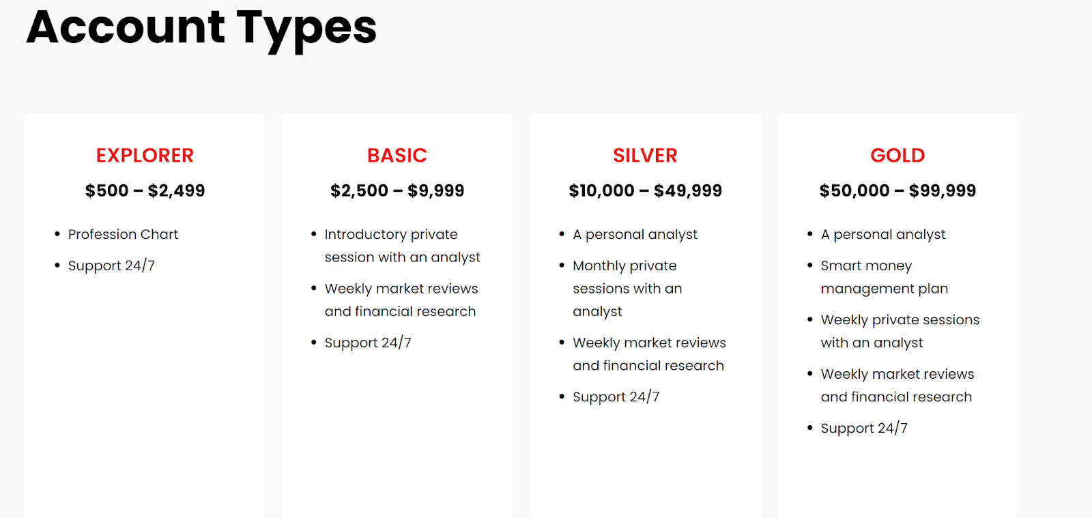Viewport: 1092px width, 518px height.
Task: Click Introductory private session item in Basic
Action: click(x=402, y=246)
